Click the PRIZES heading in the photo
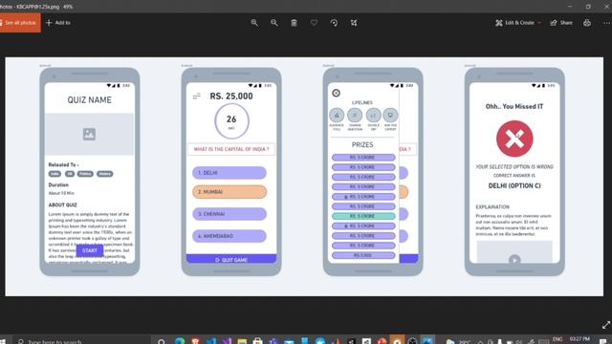This screenshot has height=344, width=612. [362, 144]
